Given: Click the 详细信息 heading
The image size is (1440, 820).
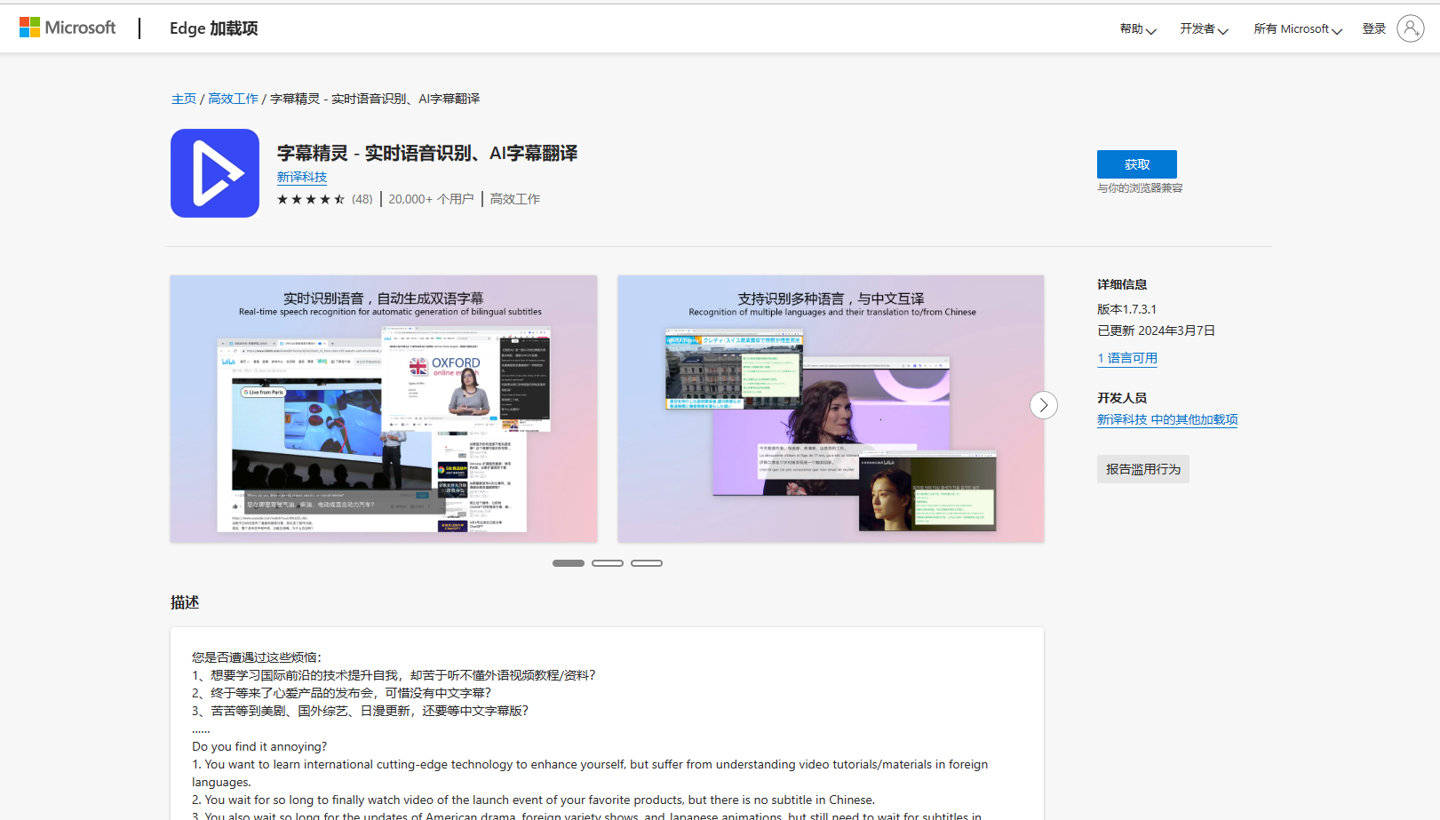Looking at the screenshot, I should pyautogui.click(x=1122, y=284).
